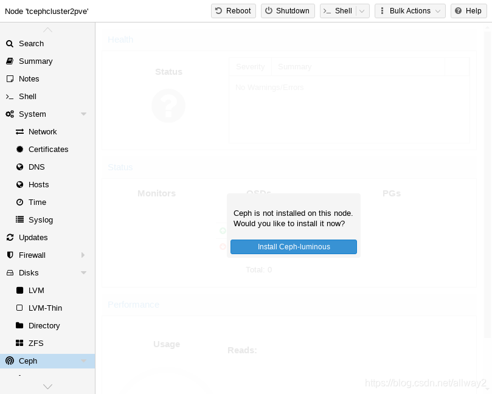Click the Certificates badge icon
Image resolution: width=492 pixels, height=394 pixels.
20,150
